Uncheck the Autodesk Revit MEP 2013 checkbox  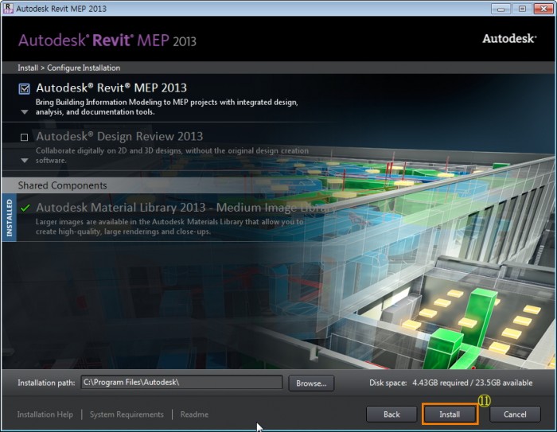click(x=24, y=88)
